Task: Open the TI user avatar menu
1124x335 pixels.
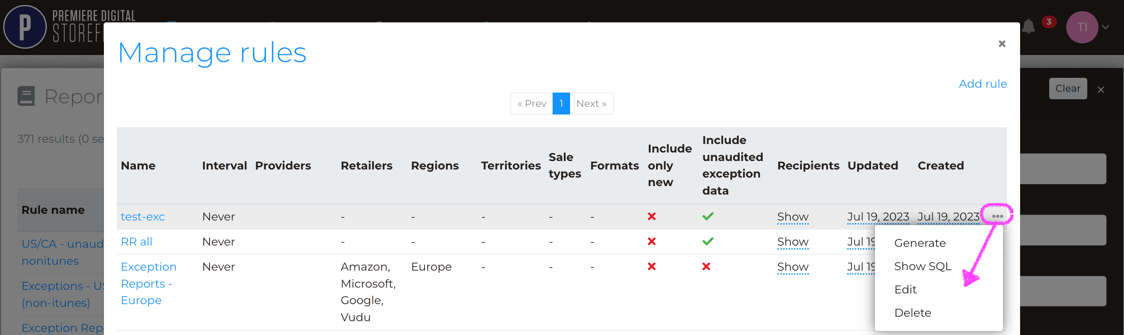Action: [1082, 27]
